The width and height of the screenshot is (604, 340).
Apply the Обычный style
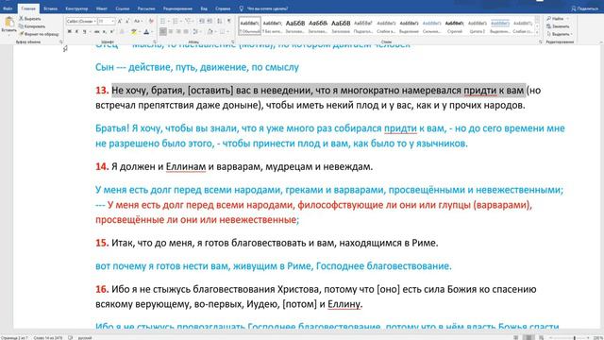pos(249,25)
